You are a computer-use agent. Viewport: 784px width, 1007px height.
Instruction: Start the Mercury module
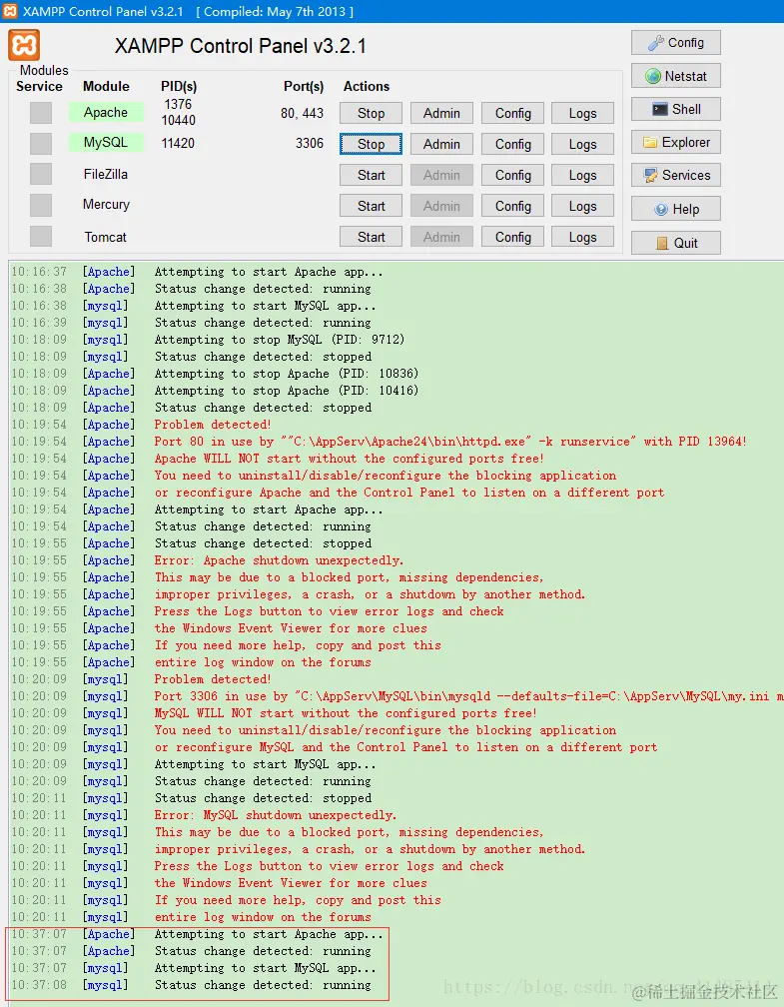tap(372, 206)
